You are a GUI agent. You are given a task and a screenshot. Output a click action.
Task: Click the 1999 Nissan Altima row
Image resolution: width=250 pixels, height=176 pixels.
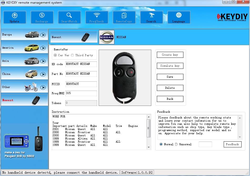(80, 139)
